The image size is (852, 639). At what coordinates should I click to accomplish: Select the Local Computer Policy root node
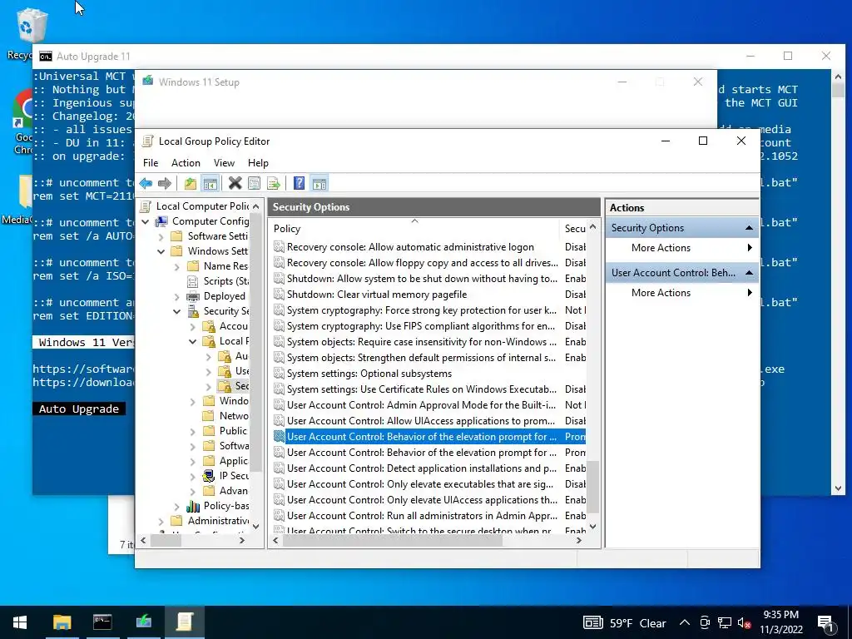195,206
